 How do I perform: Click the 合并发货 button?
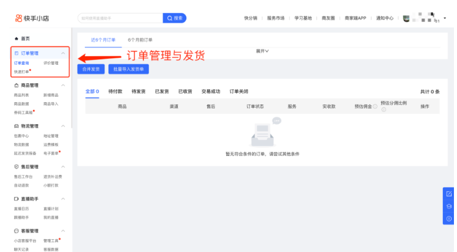coord(90,69)
